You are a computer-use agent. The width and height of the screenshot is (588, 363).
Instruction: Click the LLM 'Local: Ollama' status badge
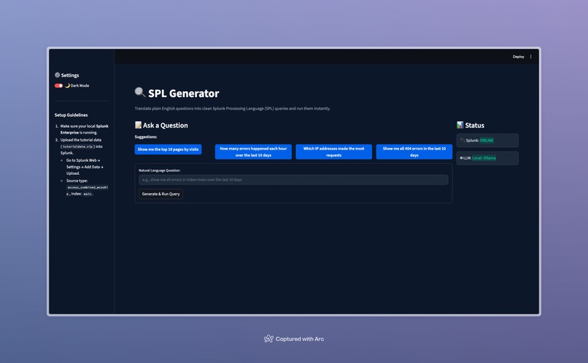click(484, 158)
